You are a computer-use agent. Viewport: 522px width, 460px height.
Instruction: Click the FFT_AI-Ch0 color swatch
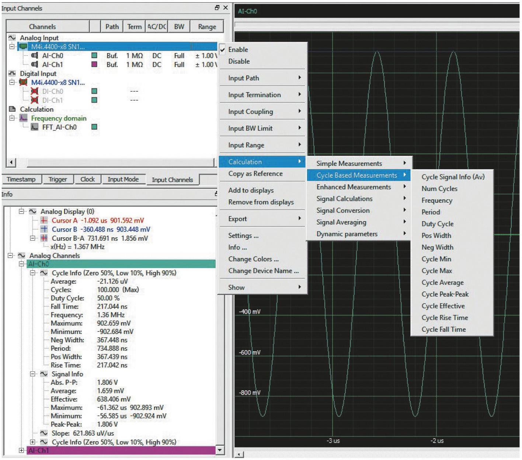(94, 127)
